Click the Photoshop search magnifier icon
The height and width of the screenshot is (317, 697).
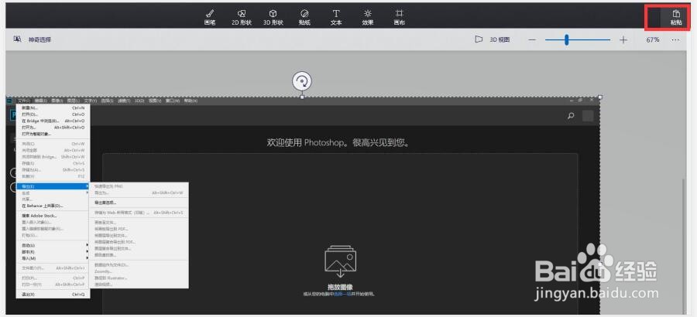click(571, 116)
